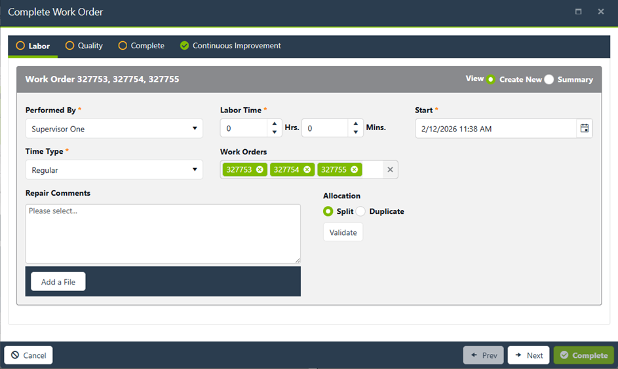The height and width of the screenshot is (369, 618).
Task: Remove work order 327755 tag
Action: coord(355,169)
